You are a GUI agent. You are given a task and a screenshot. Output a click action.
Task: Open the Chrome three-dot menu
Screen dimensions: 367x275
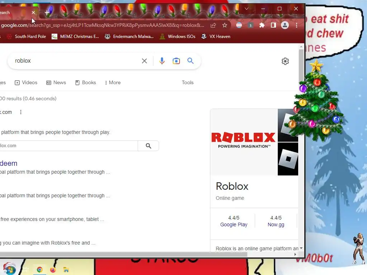(296, 25)
